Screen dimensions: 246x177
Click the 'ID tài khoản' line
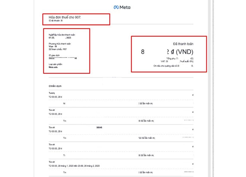(56, 21)
